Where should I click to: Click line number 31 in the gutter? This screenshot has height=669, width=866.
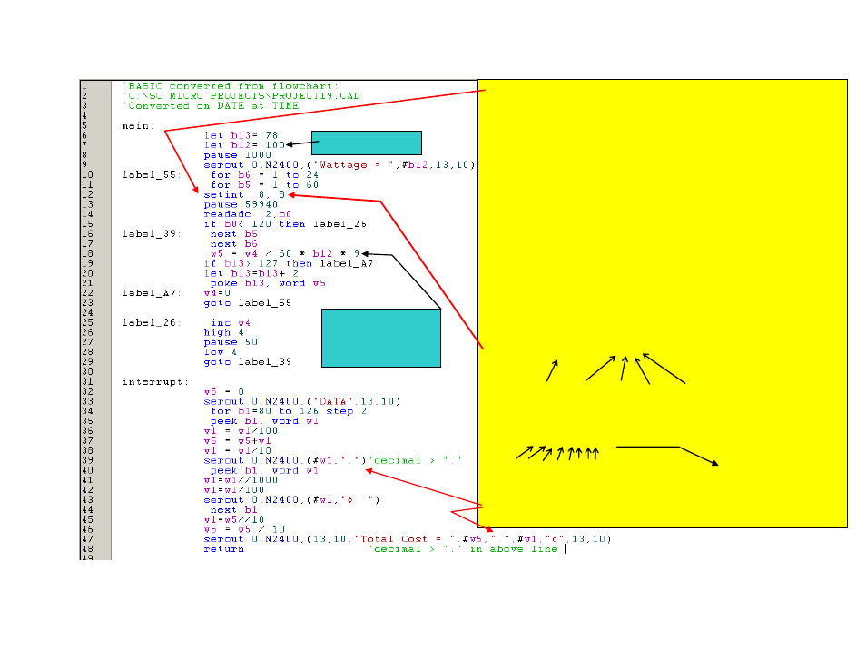87,382
